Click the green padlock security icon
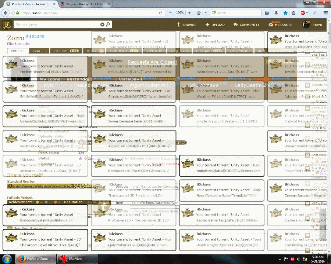The width and height of the screenshot is (331, 264). (x=18, y=13)
